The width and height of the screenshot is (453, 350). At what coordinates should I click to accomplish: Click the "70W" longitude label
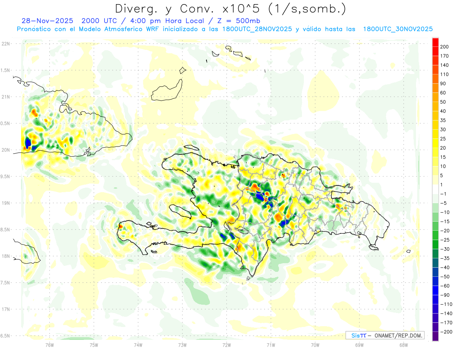coord(315,344)
